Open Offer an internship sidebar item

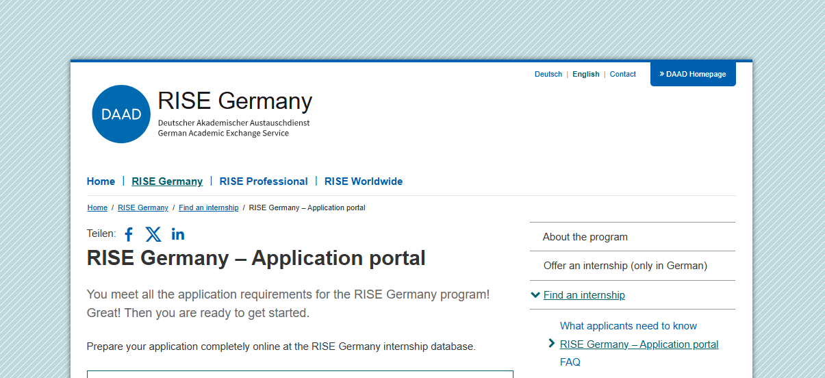625,266
